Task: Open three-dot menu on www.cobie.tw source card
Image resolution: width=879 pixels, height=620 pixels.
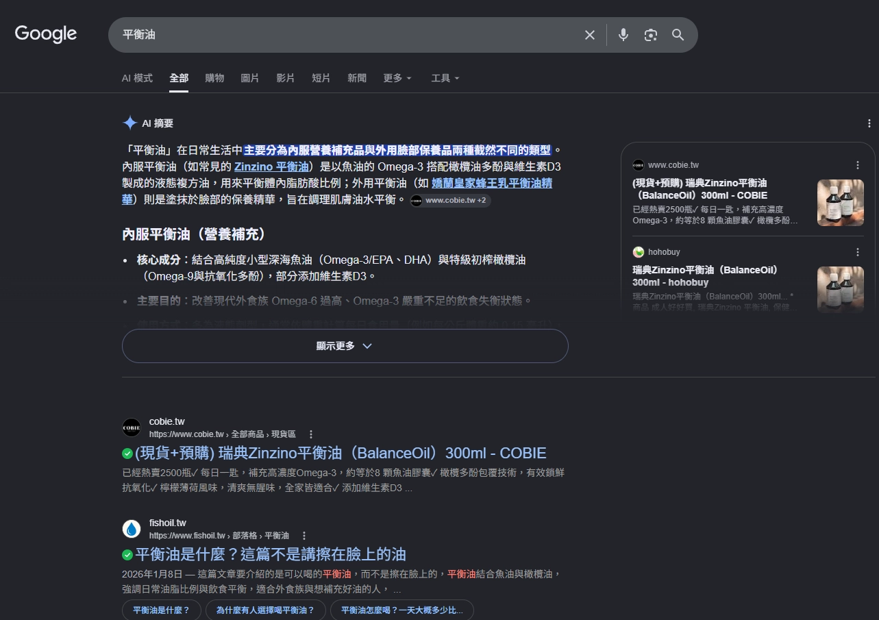Action: (x=857, y=165)
